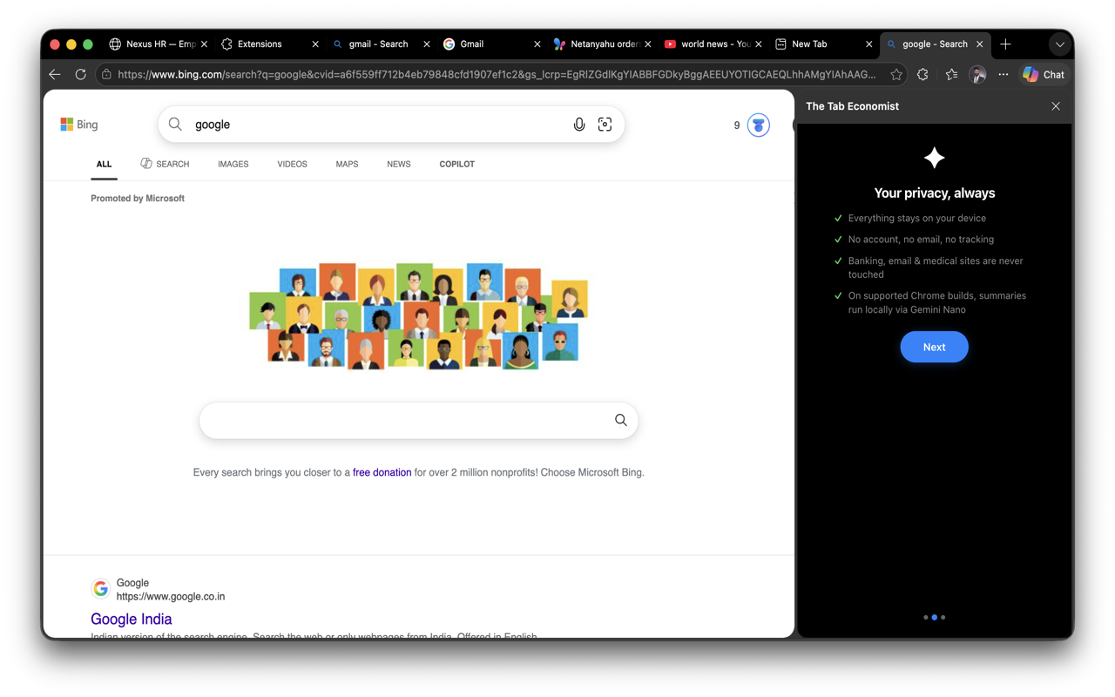Click the third onboarding page dot
Viewport: 1115px width, 697px height.
[943, 618]
